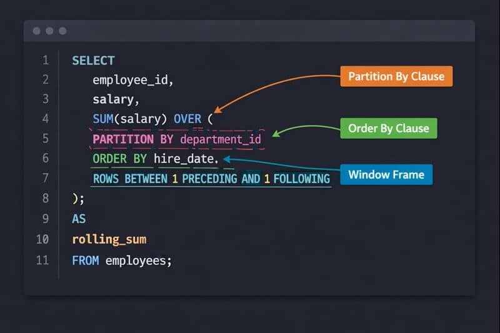Click the 'AND' keyword on line 7
The image size is (500, 333).
click(251, 179)
